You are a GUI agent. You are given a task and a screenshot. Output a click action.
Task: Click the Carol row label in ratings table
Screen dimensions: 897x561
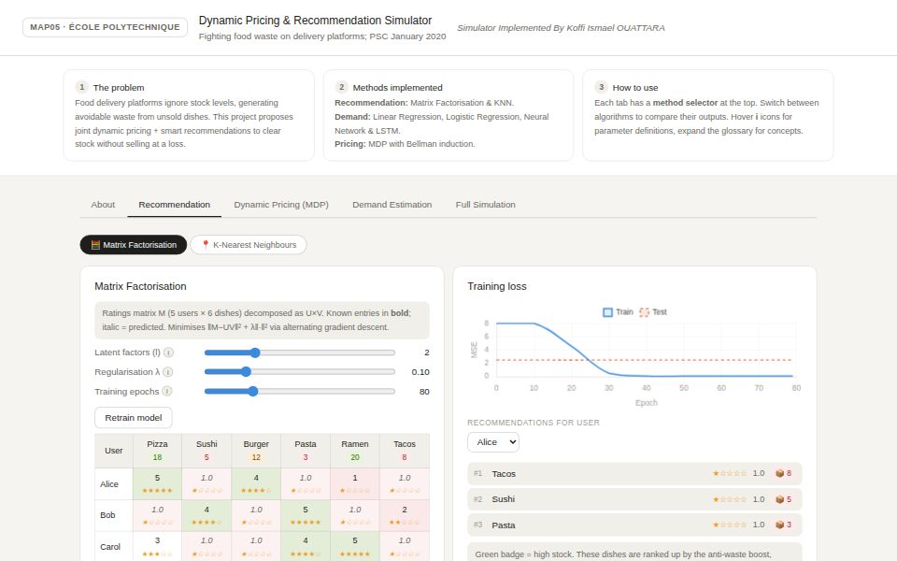pyautogui.click(x=114, y=547)
